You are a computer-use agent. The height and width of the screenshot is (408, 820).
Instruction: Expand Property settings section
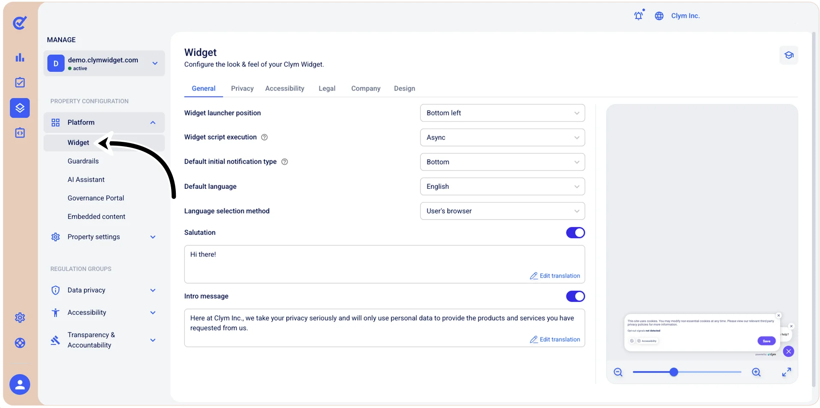(104, 237)
